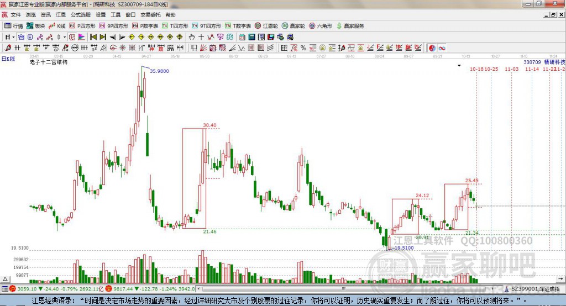Select the hand pan tool

pos(191,37)
